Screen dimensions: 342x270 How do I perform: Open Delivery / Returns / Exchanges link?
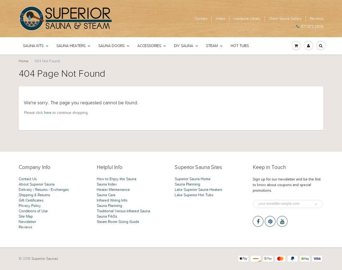[43, 189]
